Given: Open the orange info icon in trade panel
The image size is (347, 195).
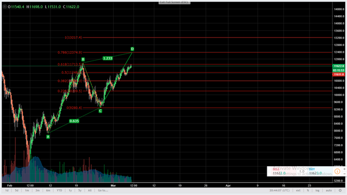Looking at the screenshot, I should [x=337, y=171].
